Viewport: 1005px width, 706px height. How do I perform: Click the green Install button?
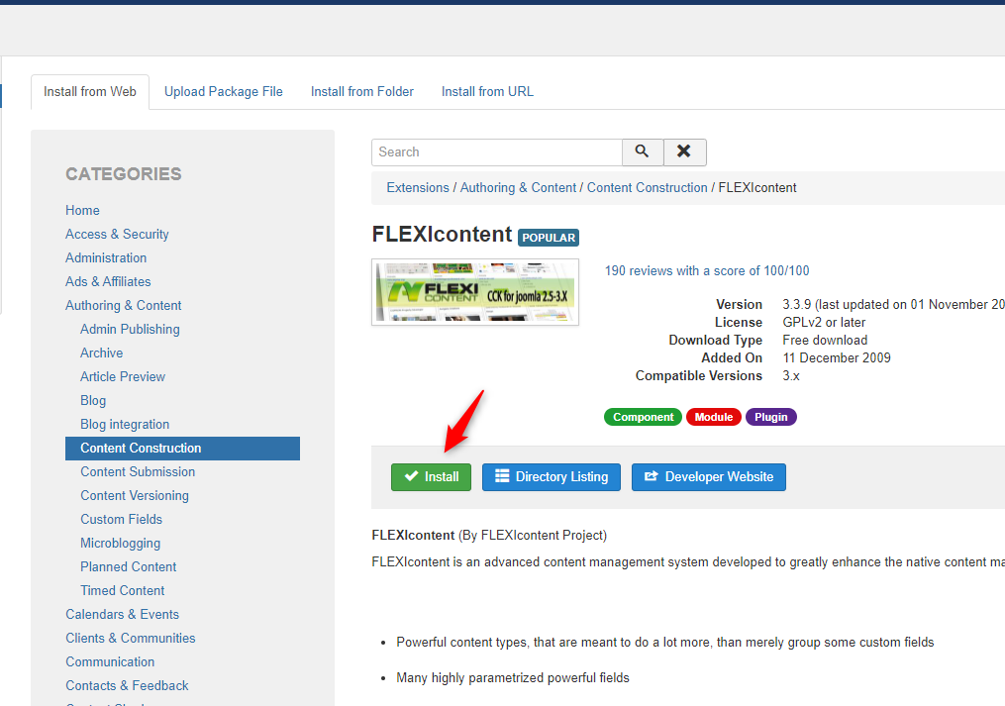point(431,477)
